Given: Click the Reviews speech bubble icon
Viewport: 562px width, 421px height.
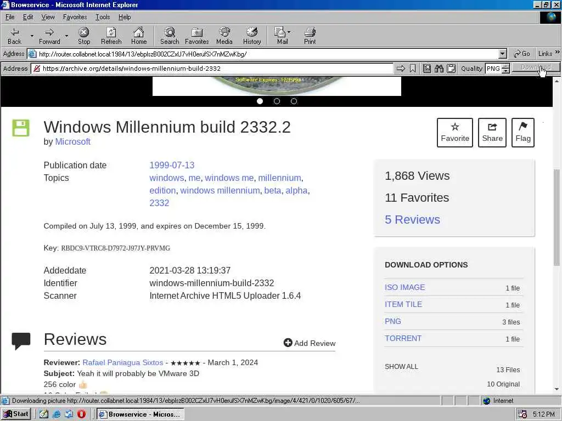Looking at the screenshot, I should tap(21, 341).
